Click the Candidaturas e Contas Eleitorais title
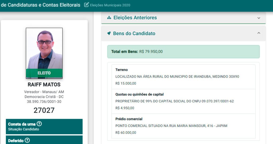273x144 pixels. (x=41, y=5)
